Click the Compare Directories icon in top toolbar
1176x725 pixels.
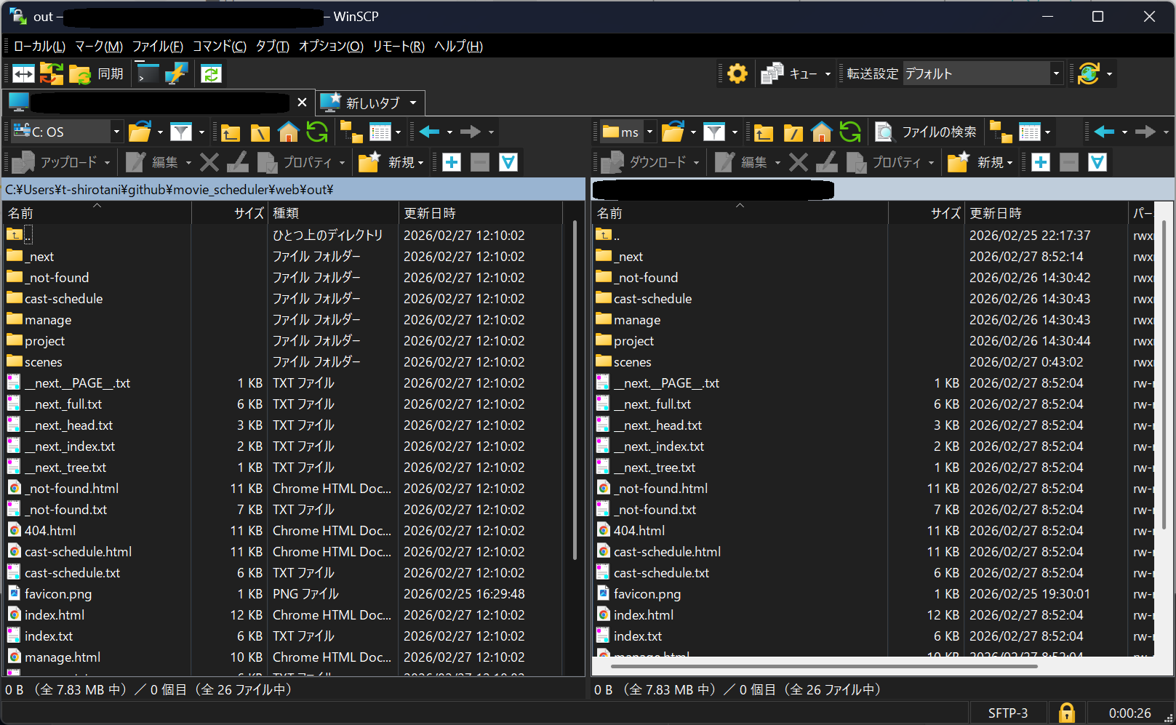click(x=23, y=73)
